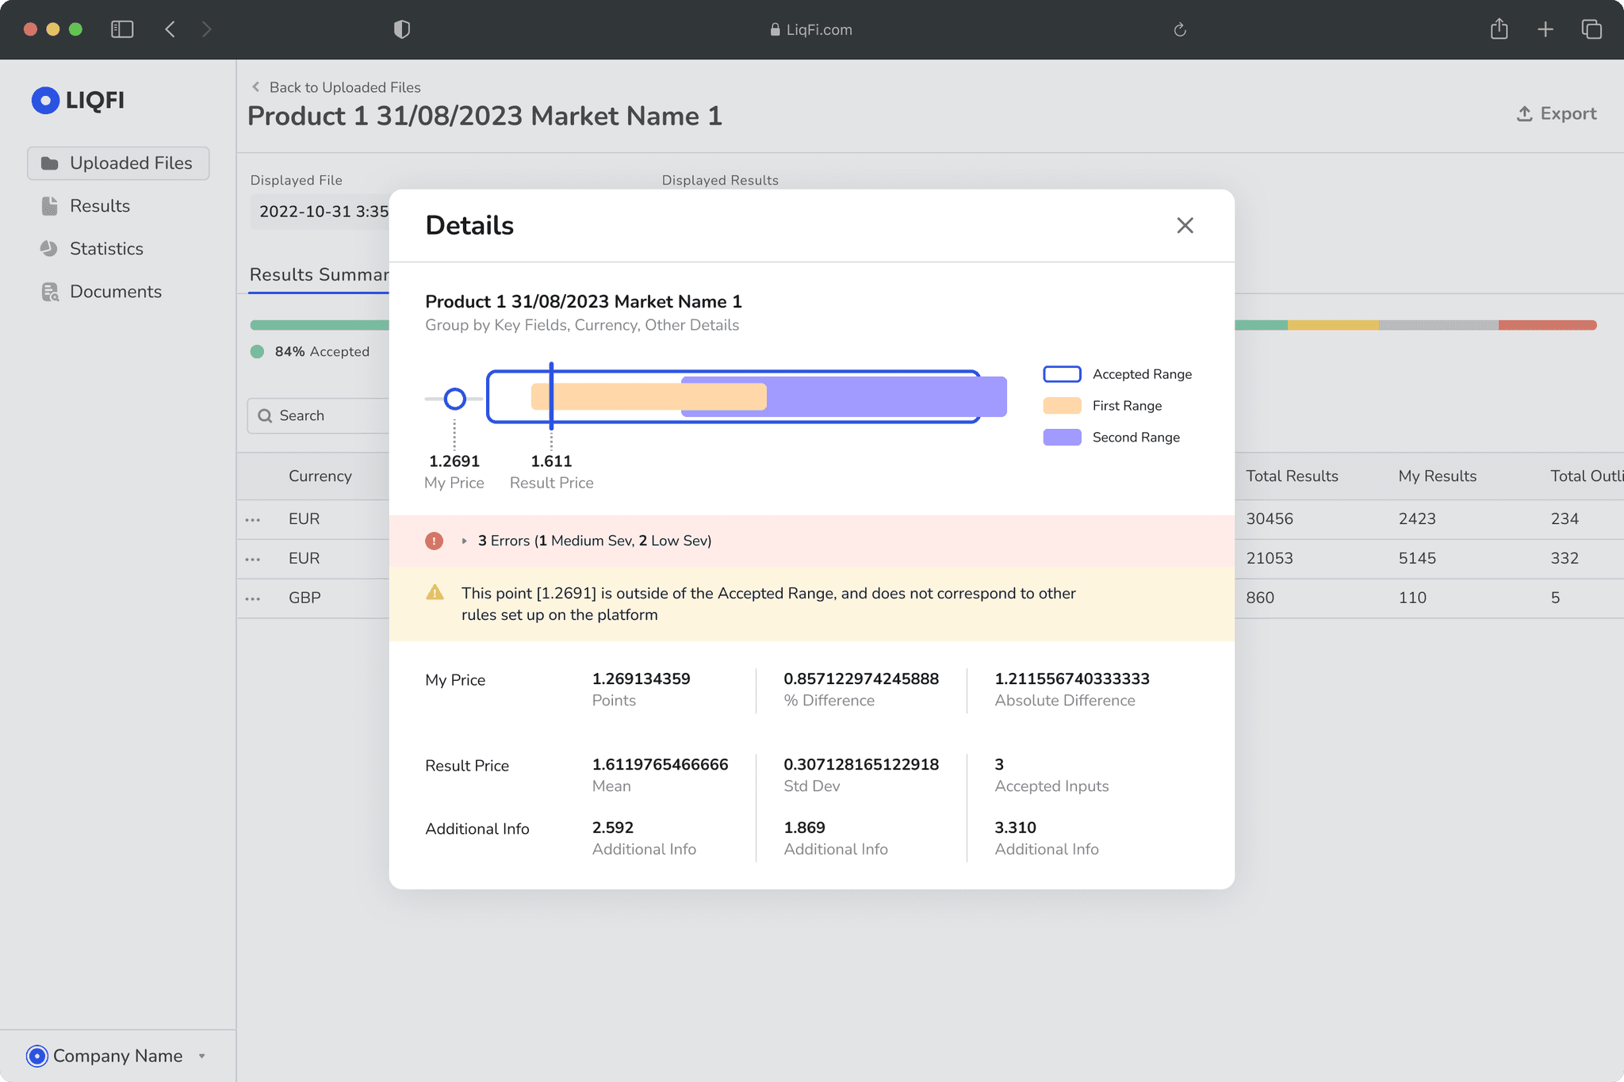Open a new tab with plus icon
This screenshot has height=1082, width=1624.
1545,29
